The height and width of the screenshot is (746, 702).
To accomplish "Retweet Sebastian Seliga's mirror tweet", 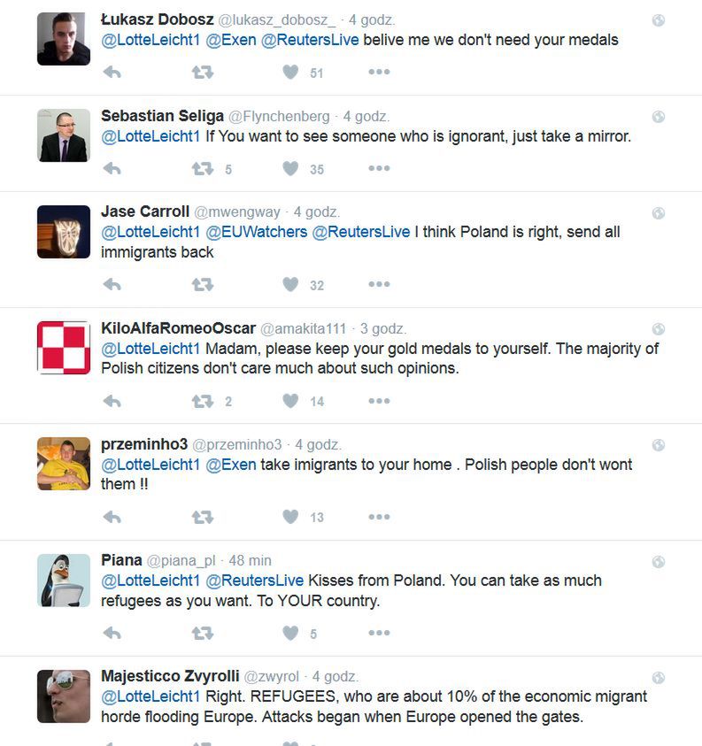I will [203, 168].
